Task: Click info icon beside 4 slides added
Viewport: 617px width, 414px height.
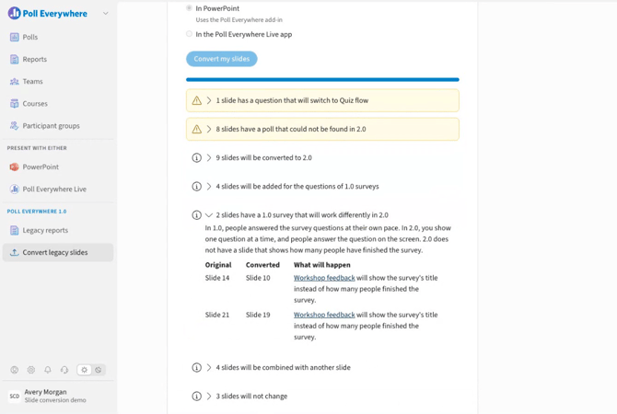Action: pyautogui.click(x=197, y=187)
